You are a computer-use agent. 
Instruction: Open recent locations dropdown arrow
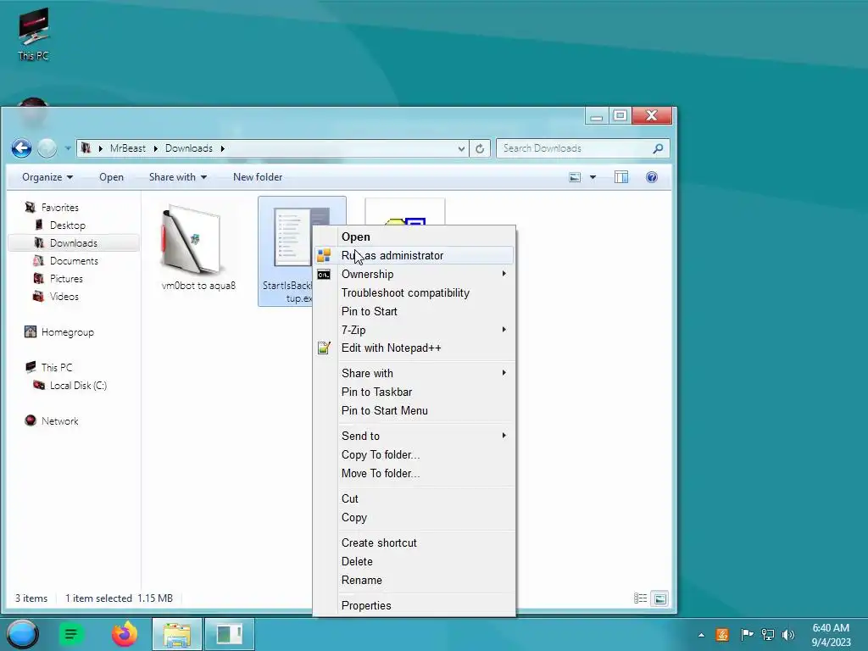point(68,148)
